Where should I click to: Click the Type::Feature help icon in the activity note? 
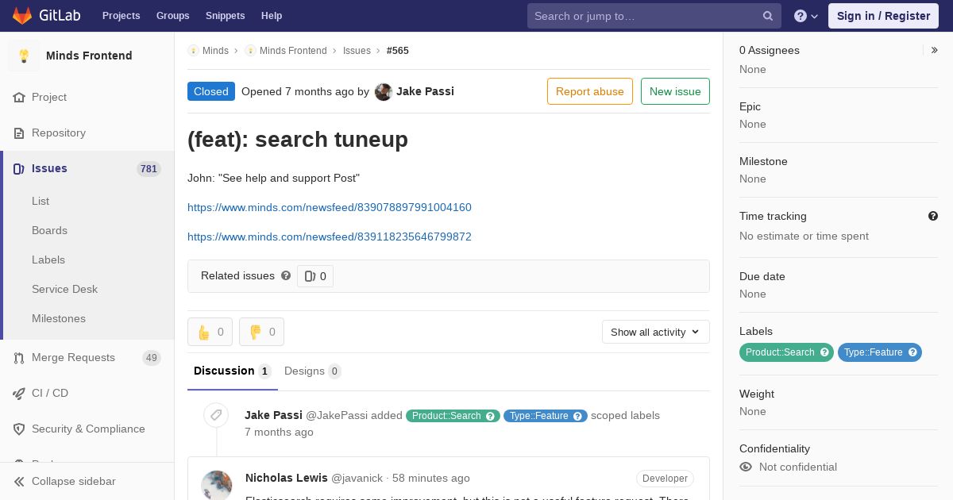[x=577, y=416]
